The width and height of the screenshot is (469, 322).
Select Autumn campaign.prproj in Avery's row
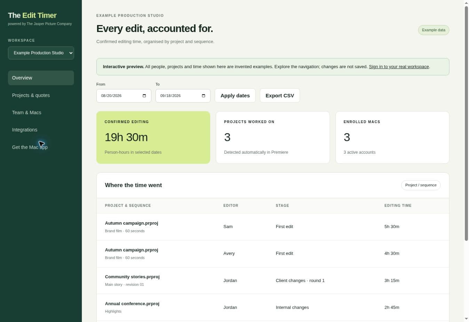132,250
